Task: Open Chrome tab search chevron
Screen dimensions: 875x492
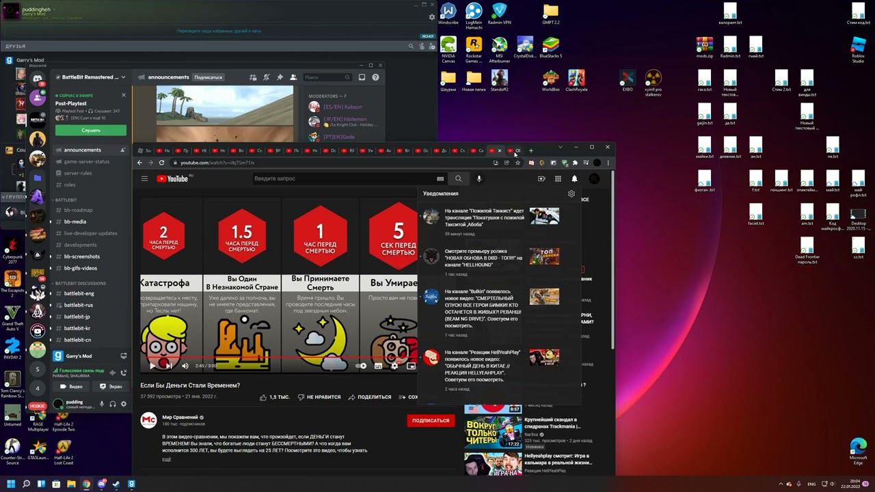Action: pos(561,147)
